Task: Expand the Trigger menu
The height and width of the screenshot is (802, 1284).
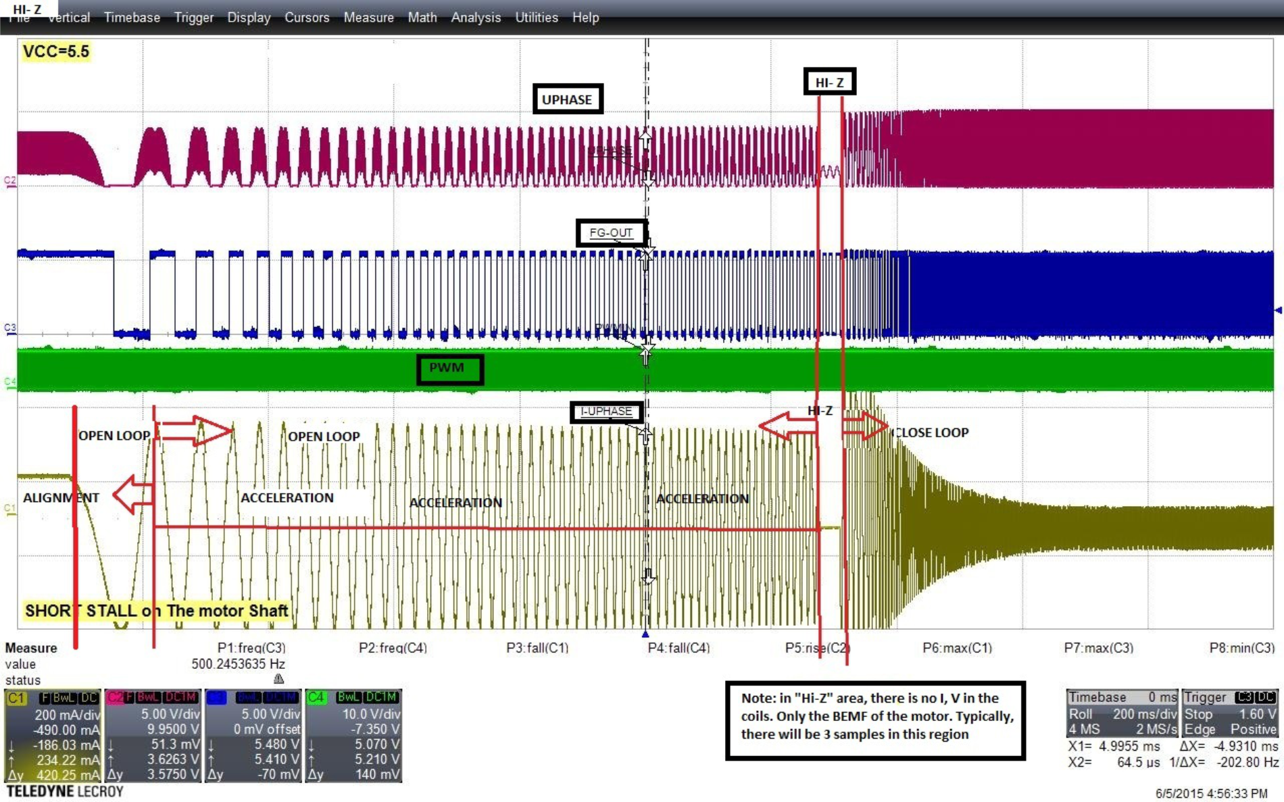Action: [193, 18]
